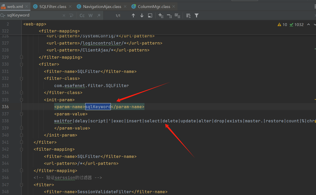Viewport: 316px width, 195px height.
Task: Unselect occurrence icon in find bar
Action: click(169, 16)
